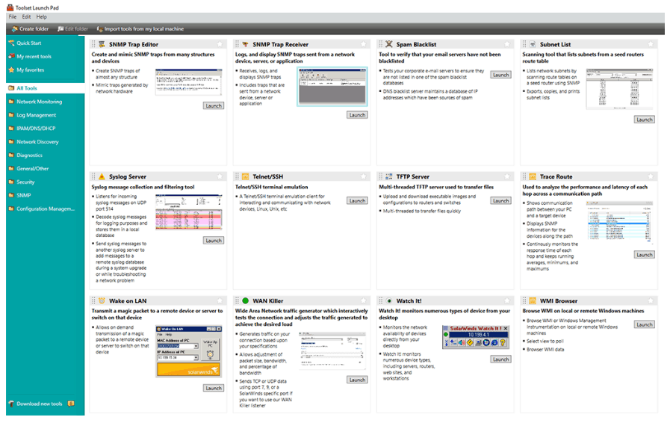The image size is (670, 423).
Task: Click the Toolset Launch Pad title bar icon
Action: coord(10,7)
